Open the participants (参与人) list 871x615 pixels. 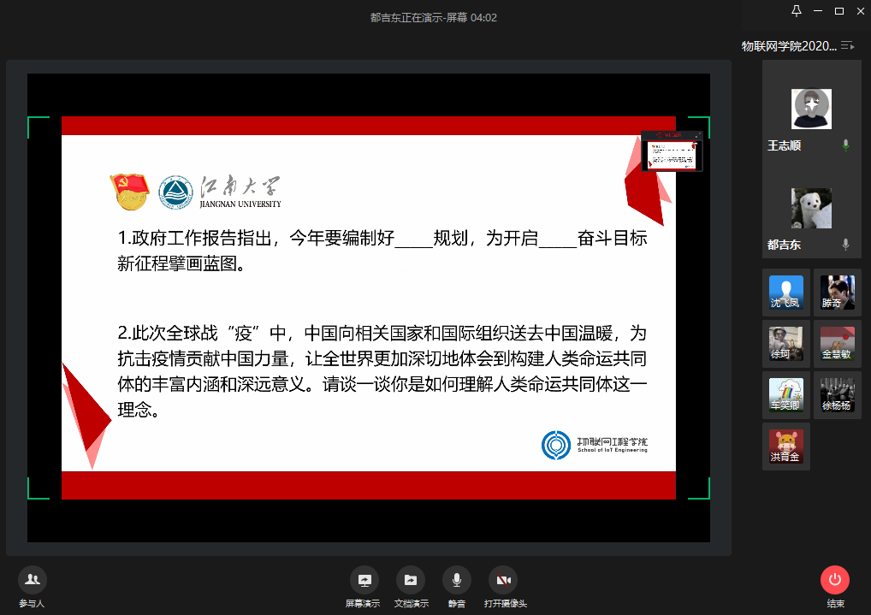[x=33, y=580]
